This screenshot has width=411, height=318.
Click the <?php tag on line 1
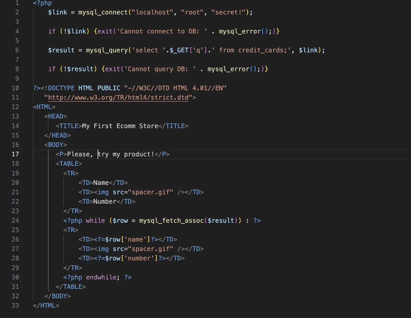pos(42,3)
